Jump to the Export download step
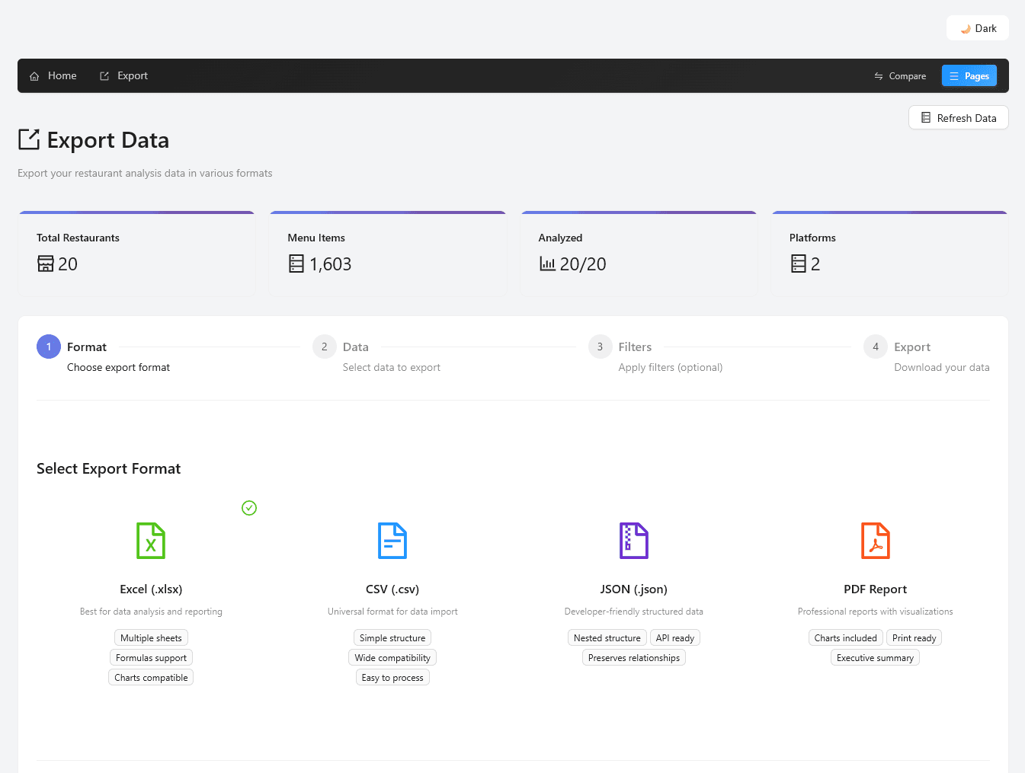The image size is (1025, 773). coord(875,347)
